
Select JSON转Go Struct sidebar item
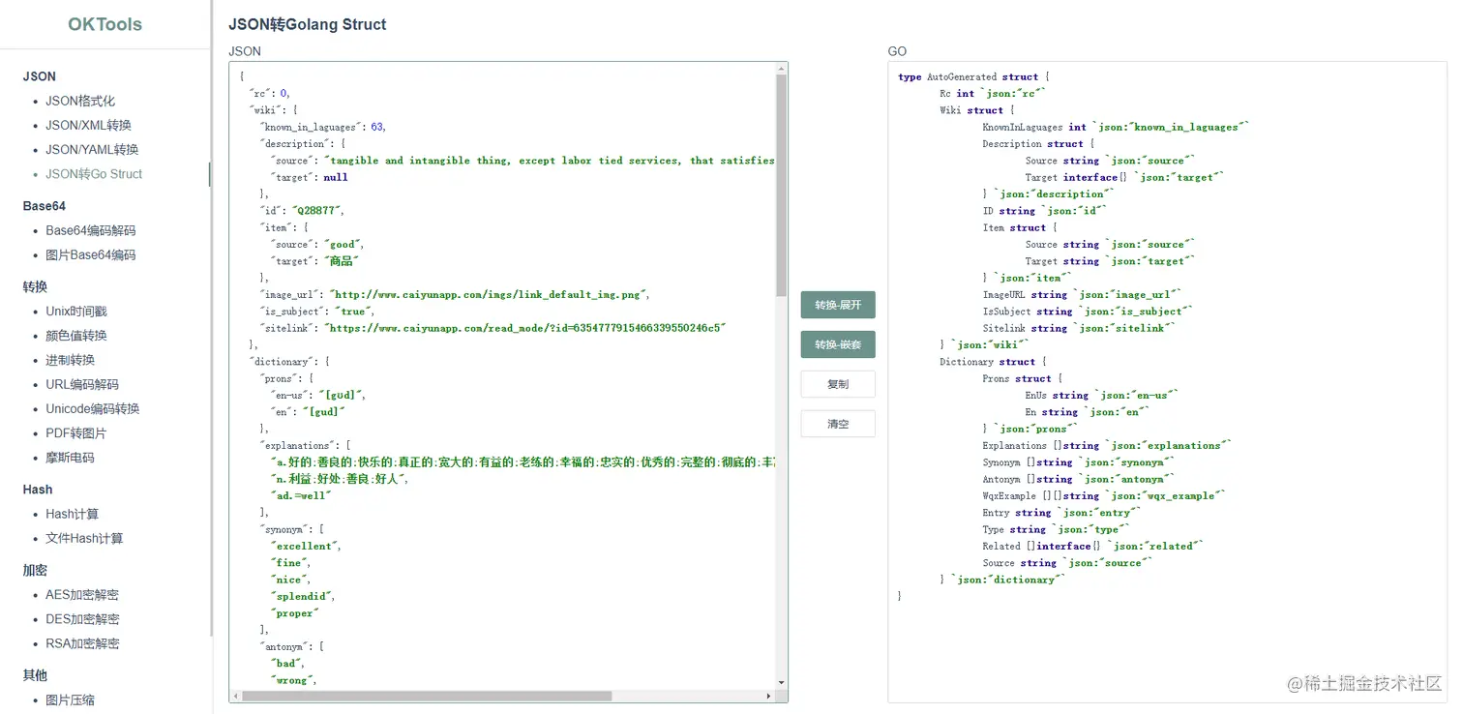point(94,174)
